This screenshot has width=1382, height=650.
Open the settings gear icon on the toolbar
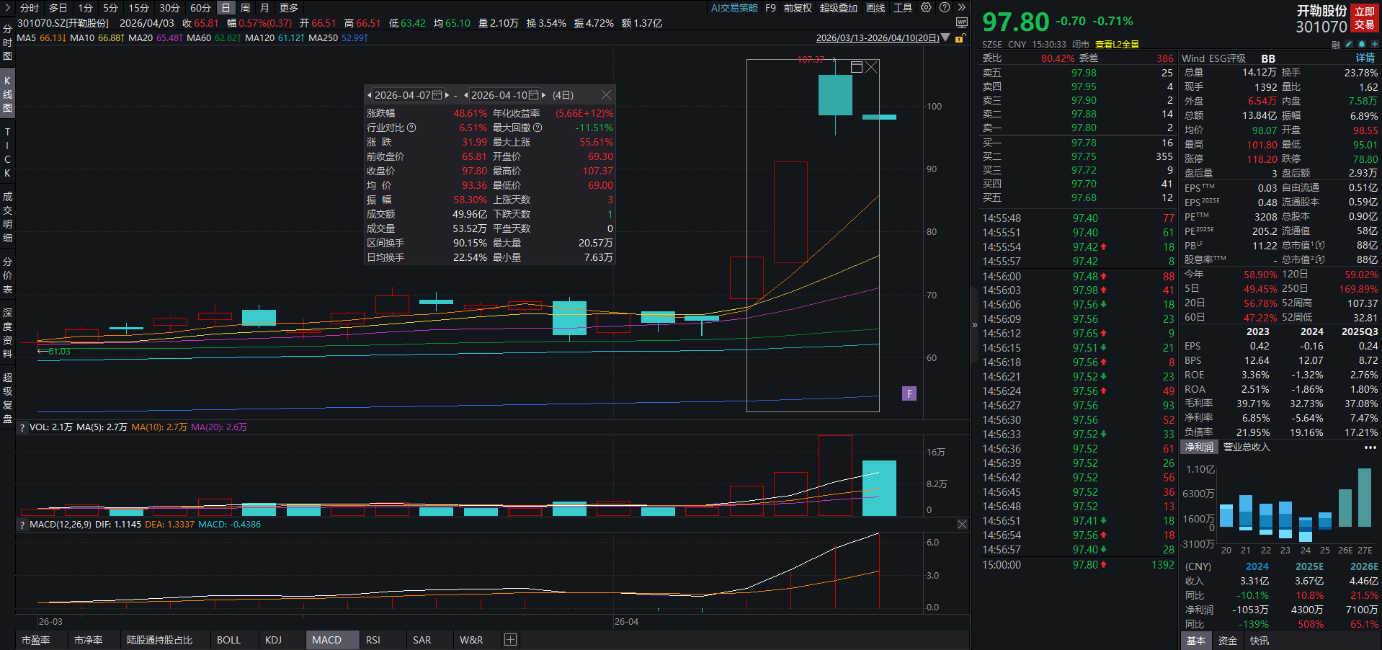coord(927,8)
